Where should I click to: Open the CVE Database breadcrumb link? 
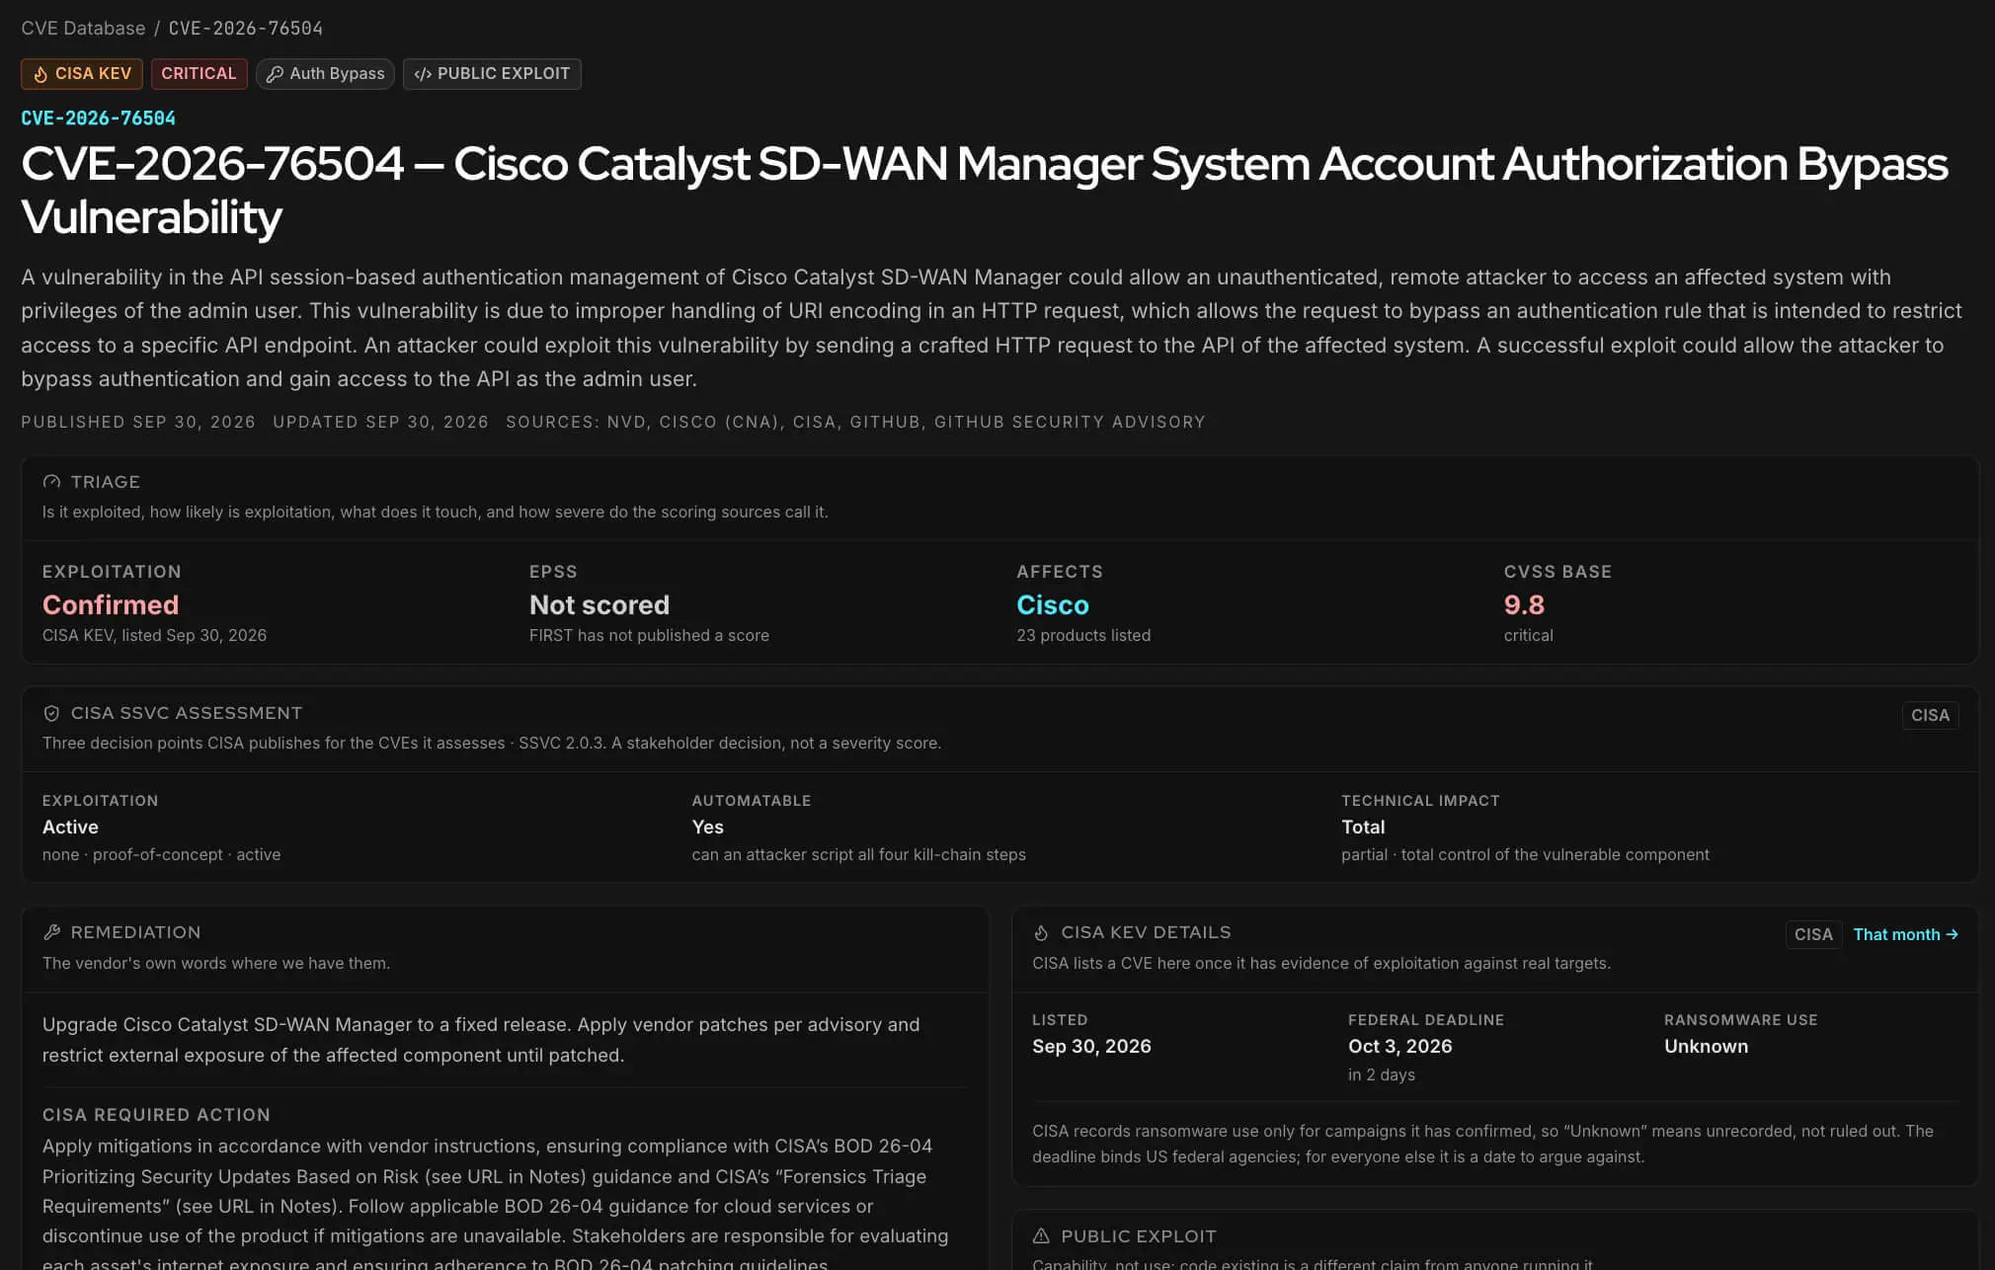click(83, 28)
